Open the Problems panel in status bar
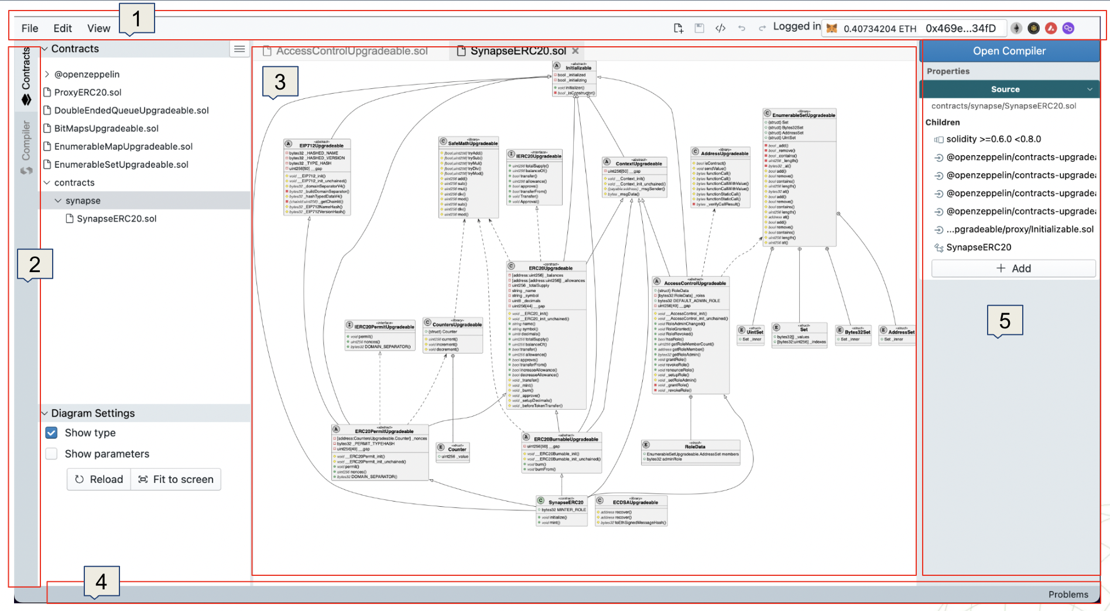 pyautogui.click(x=1068, y=595)
